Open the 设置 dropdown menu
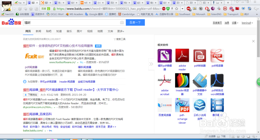 235,23
